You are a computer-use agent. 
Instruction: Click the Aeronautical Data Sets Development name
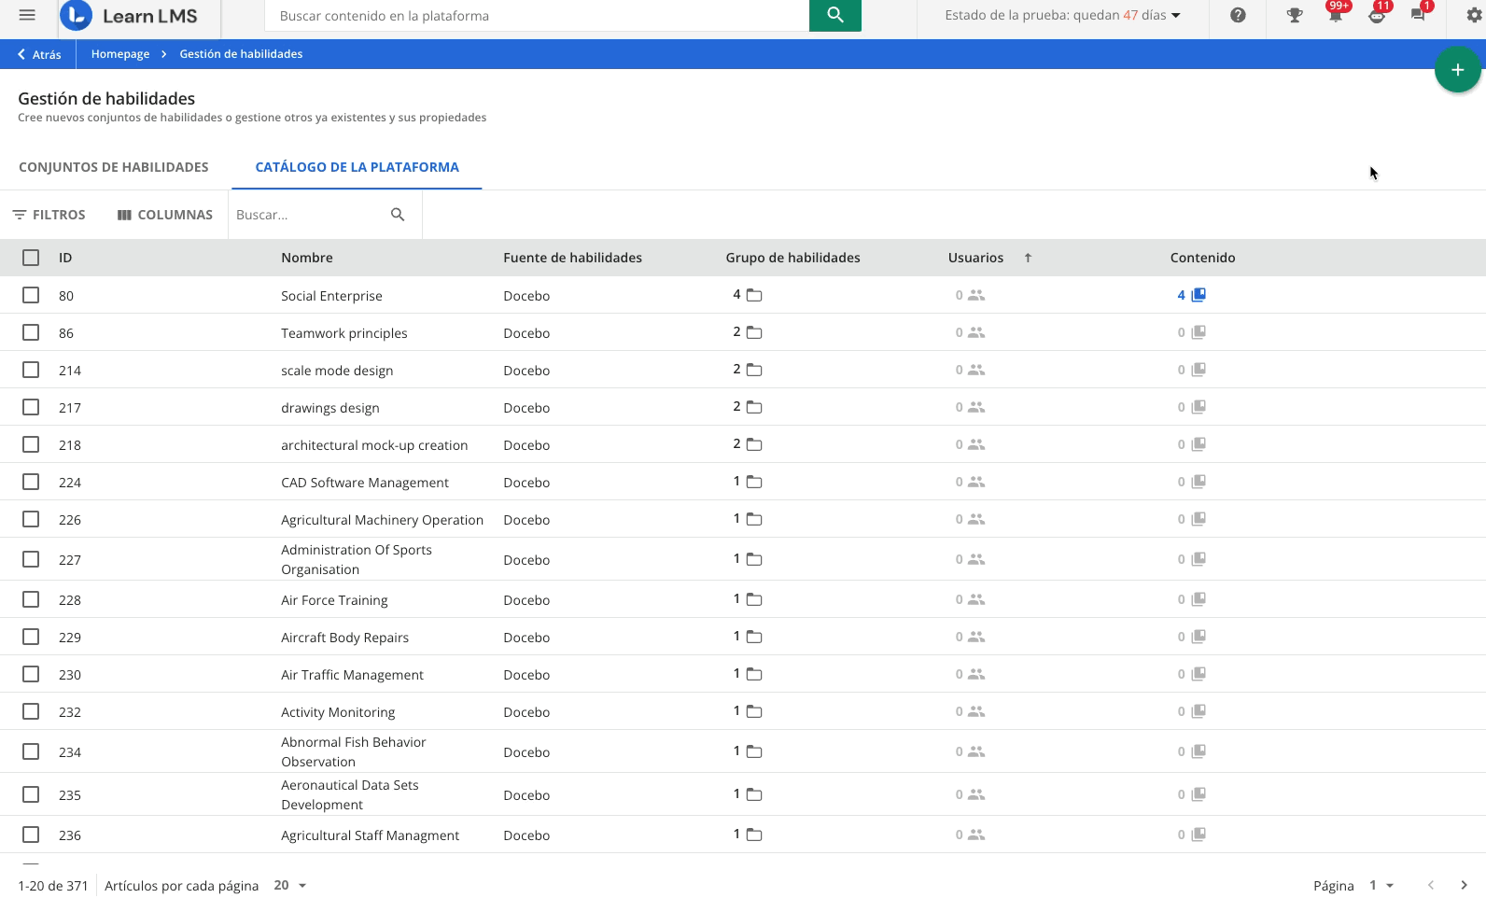[350, 794]
